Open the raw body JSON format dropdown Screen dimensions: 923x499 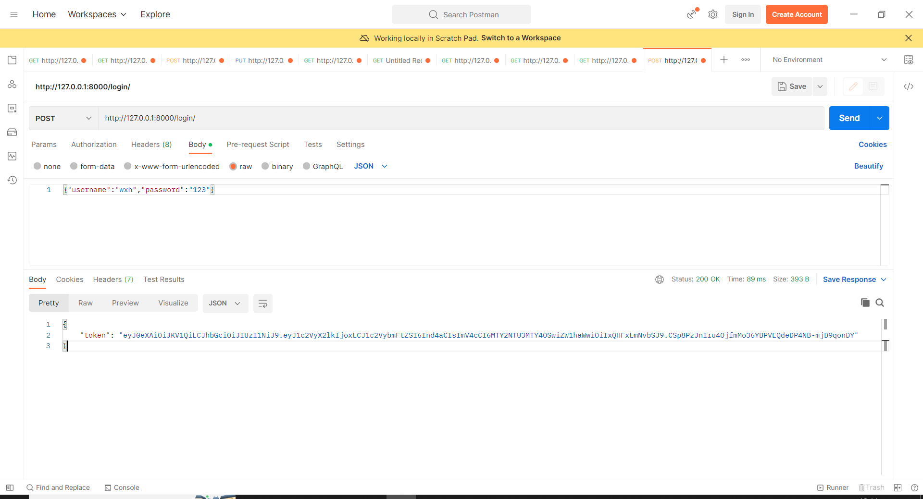click(371, 166)
